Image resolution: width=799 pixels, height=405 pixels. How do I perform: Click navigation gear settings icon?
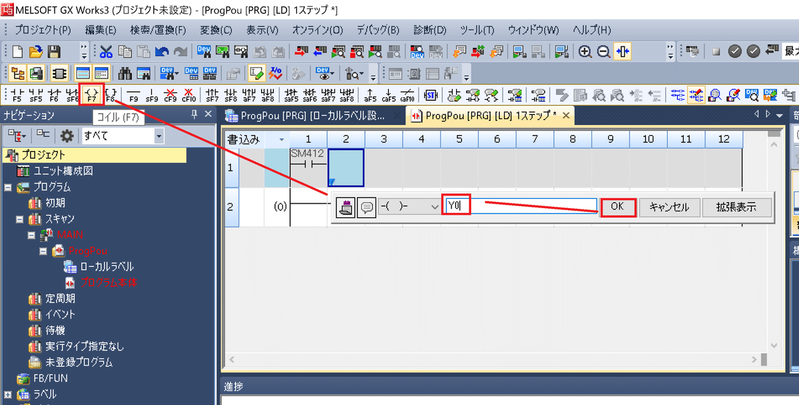[x=67, y=136]
